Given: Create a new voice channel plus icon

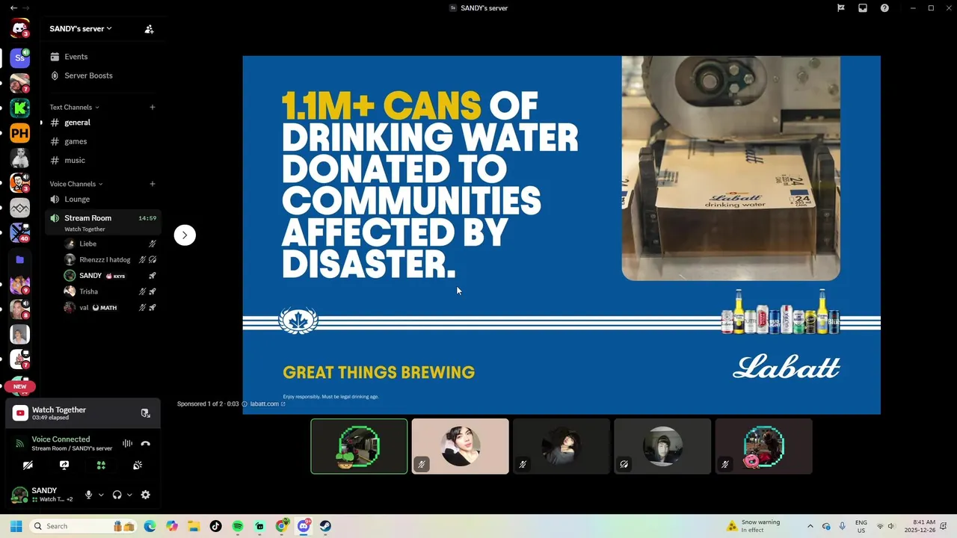Looking at the screenshot, I should coord(153,184).
